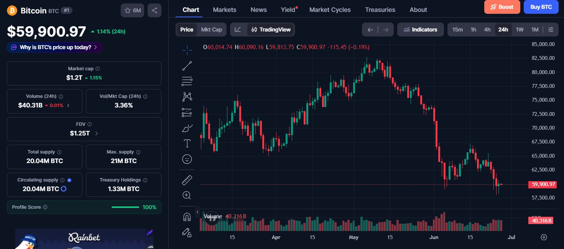The width and height of the screenshot is (564, 249).
Task: Select the crosshair cursor tool
Action: click(187, 49)
